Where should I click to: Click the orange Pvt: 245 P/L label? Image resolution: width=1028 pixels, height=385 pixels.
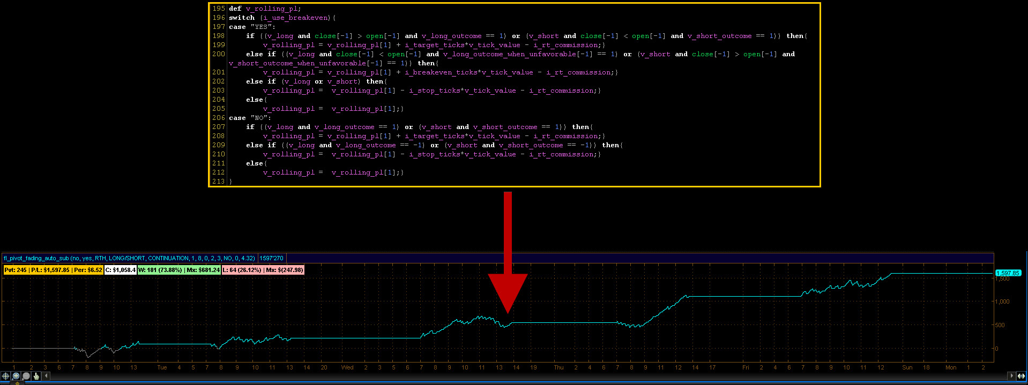pos(53,270)
